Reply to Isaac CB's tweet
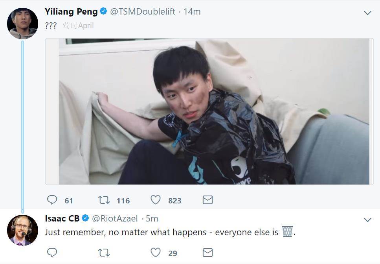Viewport: 380px width, 264px height. tap(52, 253)
